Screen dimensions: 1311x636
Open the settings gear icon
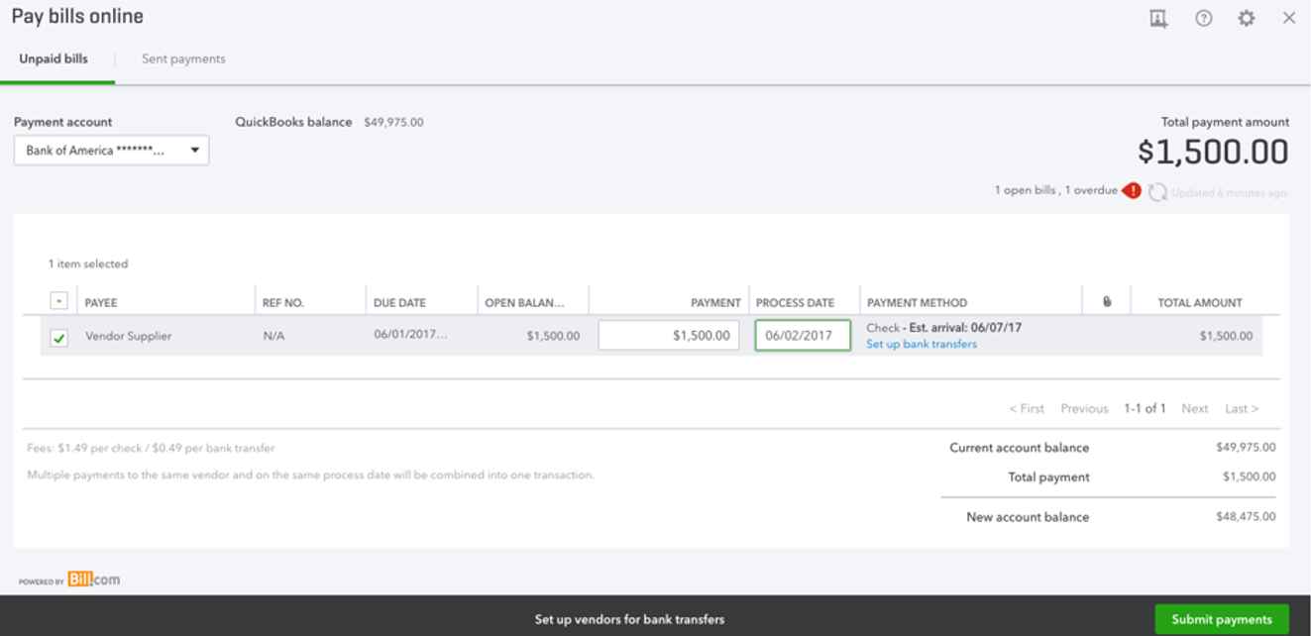click(1246, 18)
